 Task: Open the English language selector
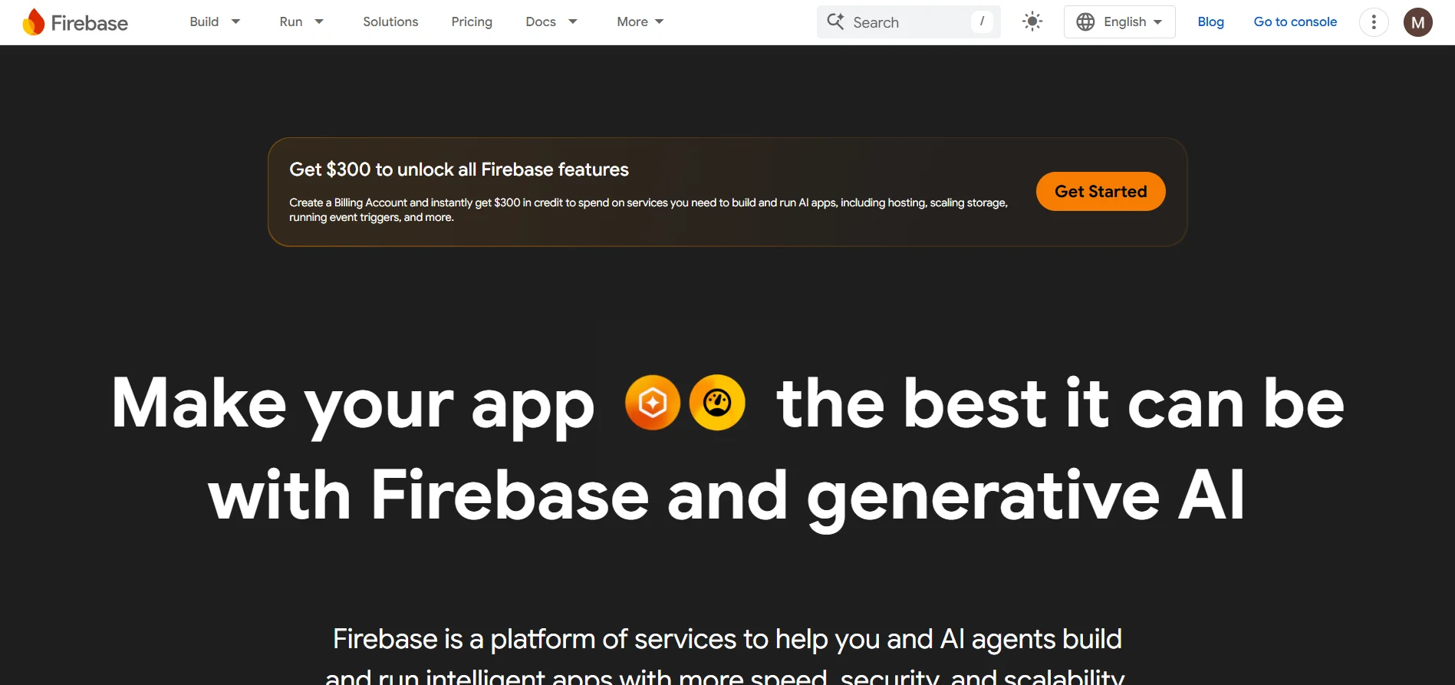(x=1119, y=21)
